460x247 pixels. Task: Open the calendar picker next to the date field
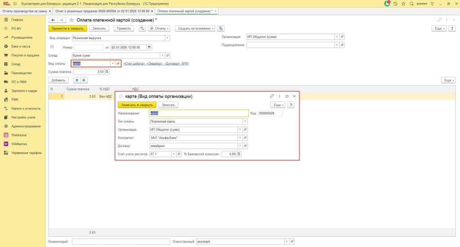click(150, 47)
